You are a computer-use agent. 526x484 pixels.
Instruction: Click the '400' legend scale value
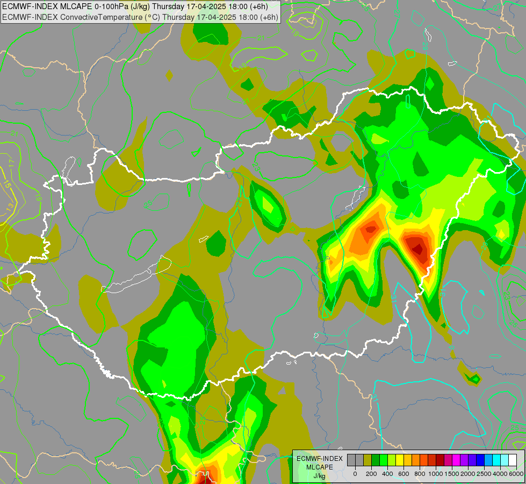point(387,474)
